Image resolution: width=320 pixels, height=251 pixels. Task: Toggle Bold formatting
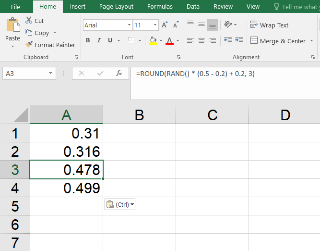click(88, 40)
